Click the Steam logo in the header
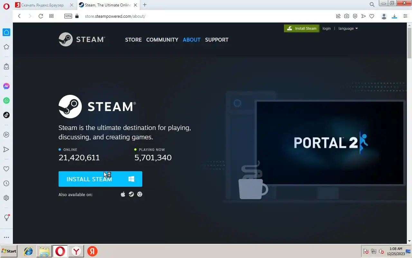 [82, 39]
